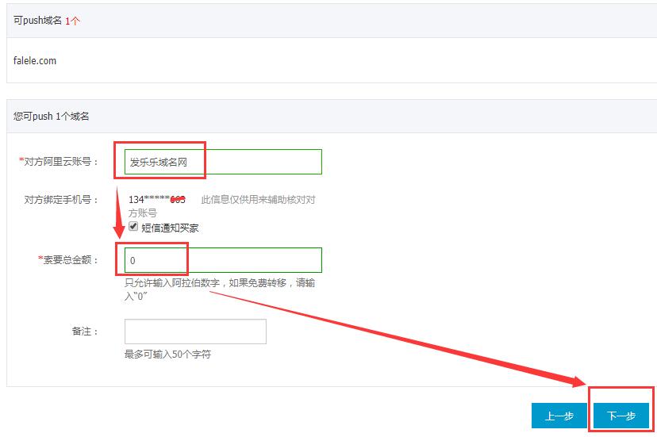Click the 可push域名 section header
The width and height of the screenshot is (657, 437).
38,21
